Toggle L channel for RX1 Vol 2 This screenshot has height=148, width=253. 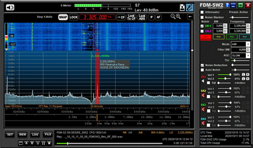tap(243, 79)
